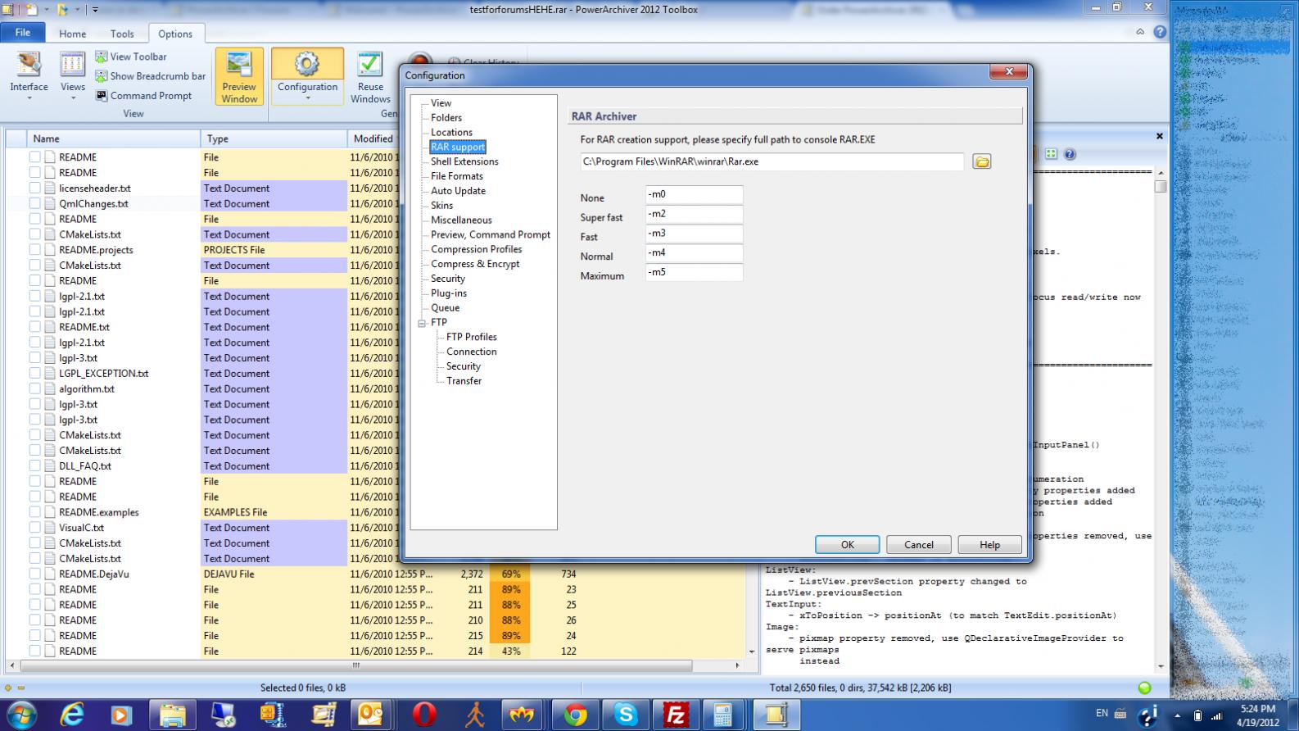Tick checkbox for VisualC.txt row

coord(35,528)
